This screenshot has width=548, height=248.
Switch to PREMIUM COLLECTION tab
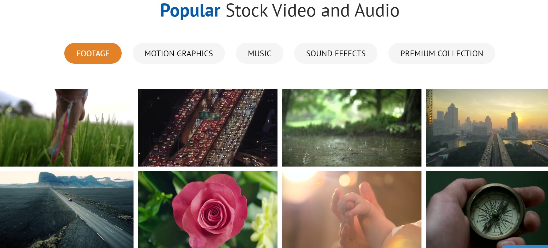pyautogui.click(x=442, y=53)
